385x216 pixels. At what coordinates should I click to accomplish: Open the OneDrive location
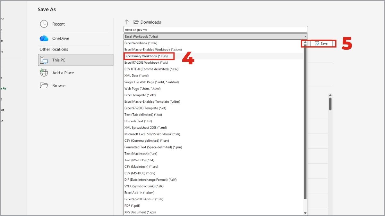tap(75, 38)
